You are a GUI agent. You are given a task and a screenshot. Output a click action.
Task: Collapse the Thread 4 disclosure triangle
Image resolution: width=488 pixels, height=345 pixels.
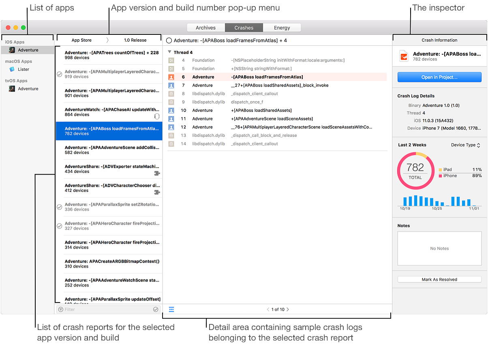click(x=170, y=52)
